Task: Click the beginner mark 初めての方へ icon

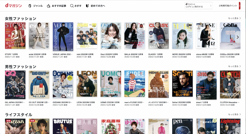Action: pyautogui.click(x=87, y=6)
